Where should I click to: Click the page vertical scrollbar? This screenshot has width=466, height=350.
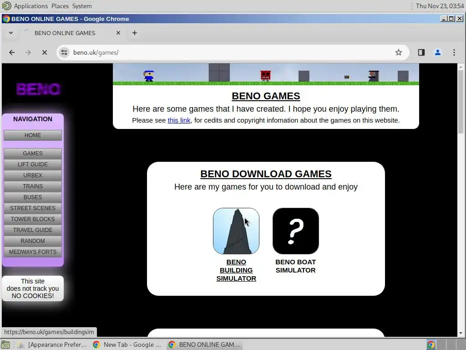tap(461, 101)
